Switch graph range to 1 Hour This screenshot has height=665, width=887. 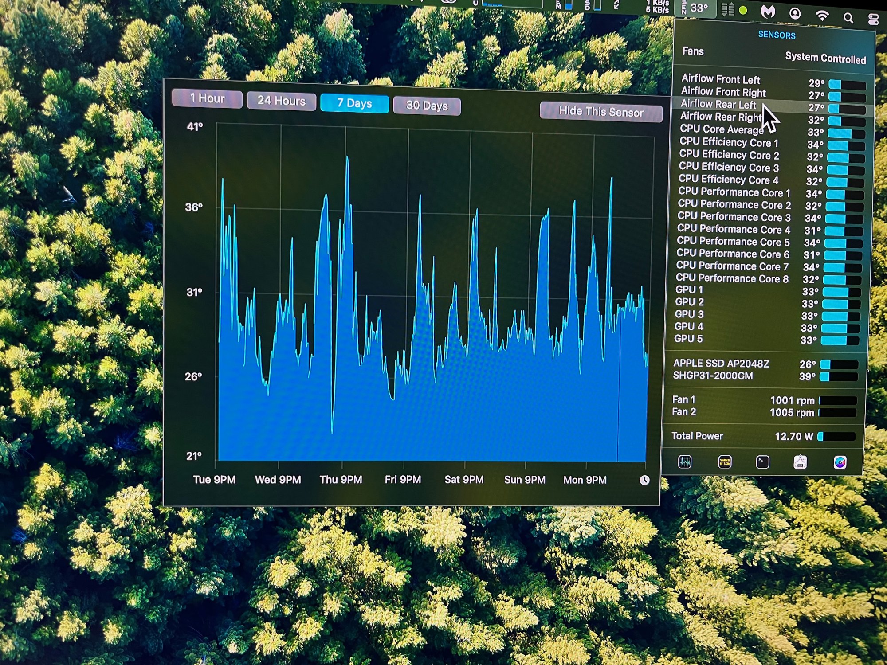(x=207, y=98)
